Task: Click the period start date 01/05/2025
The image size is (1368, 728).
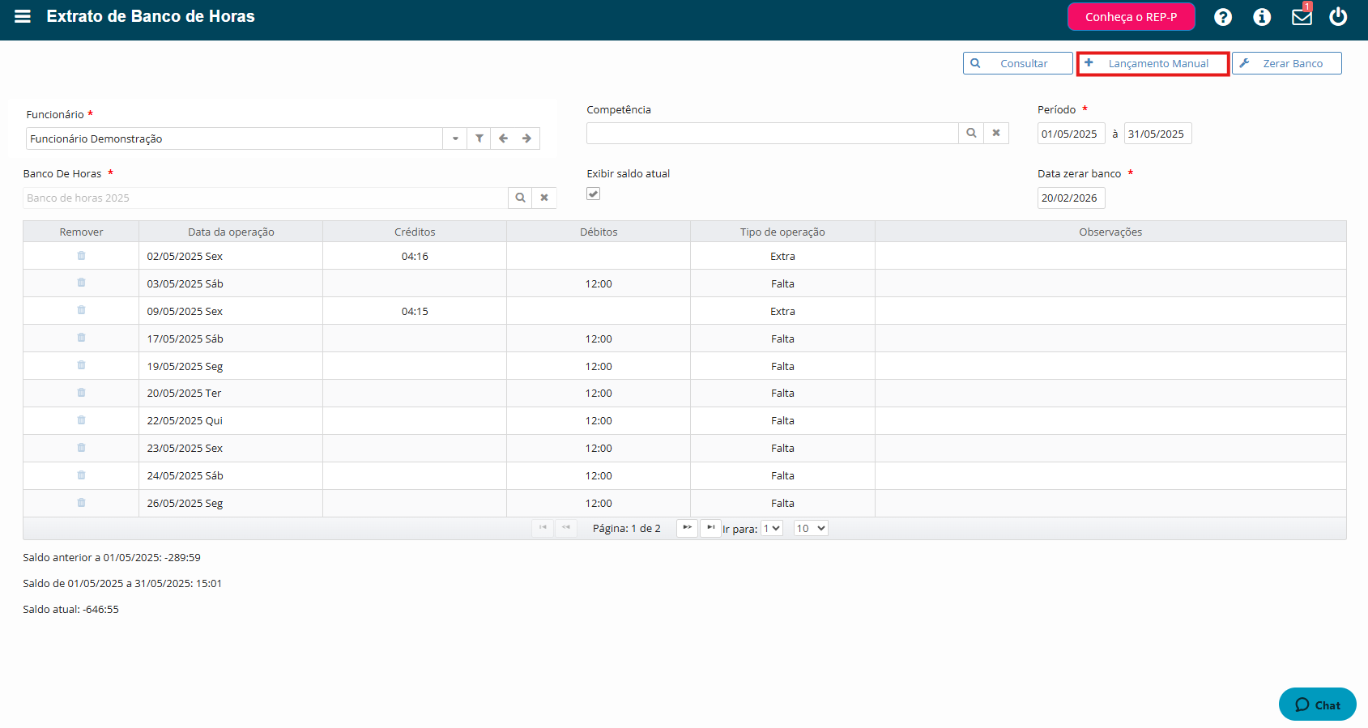Action: pos(1071,134)
